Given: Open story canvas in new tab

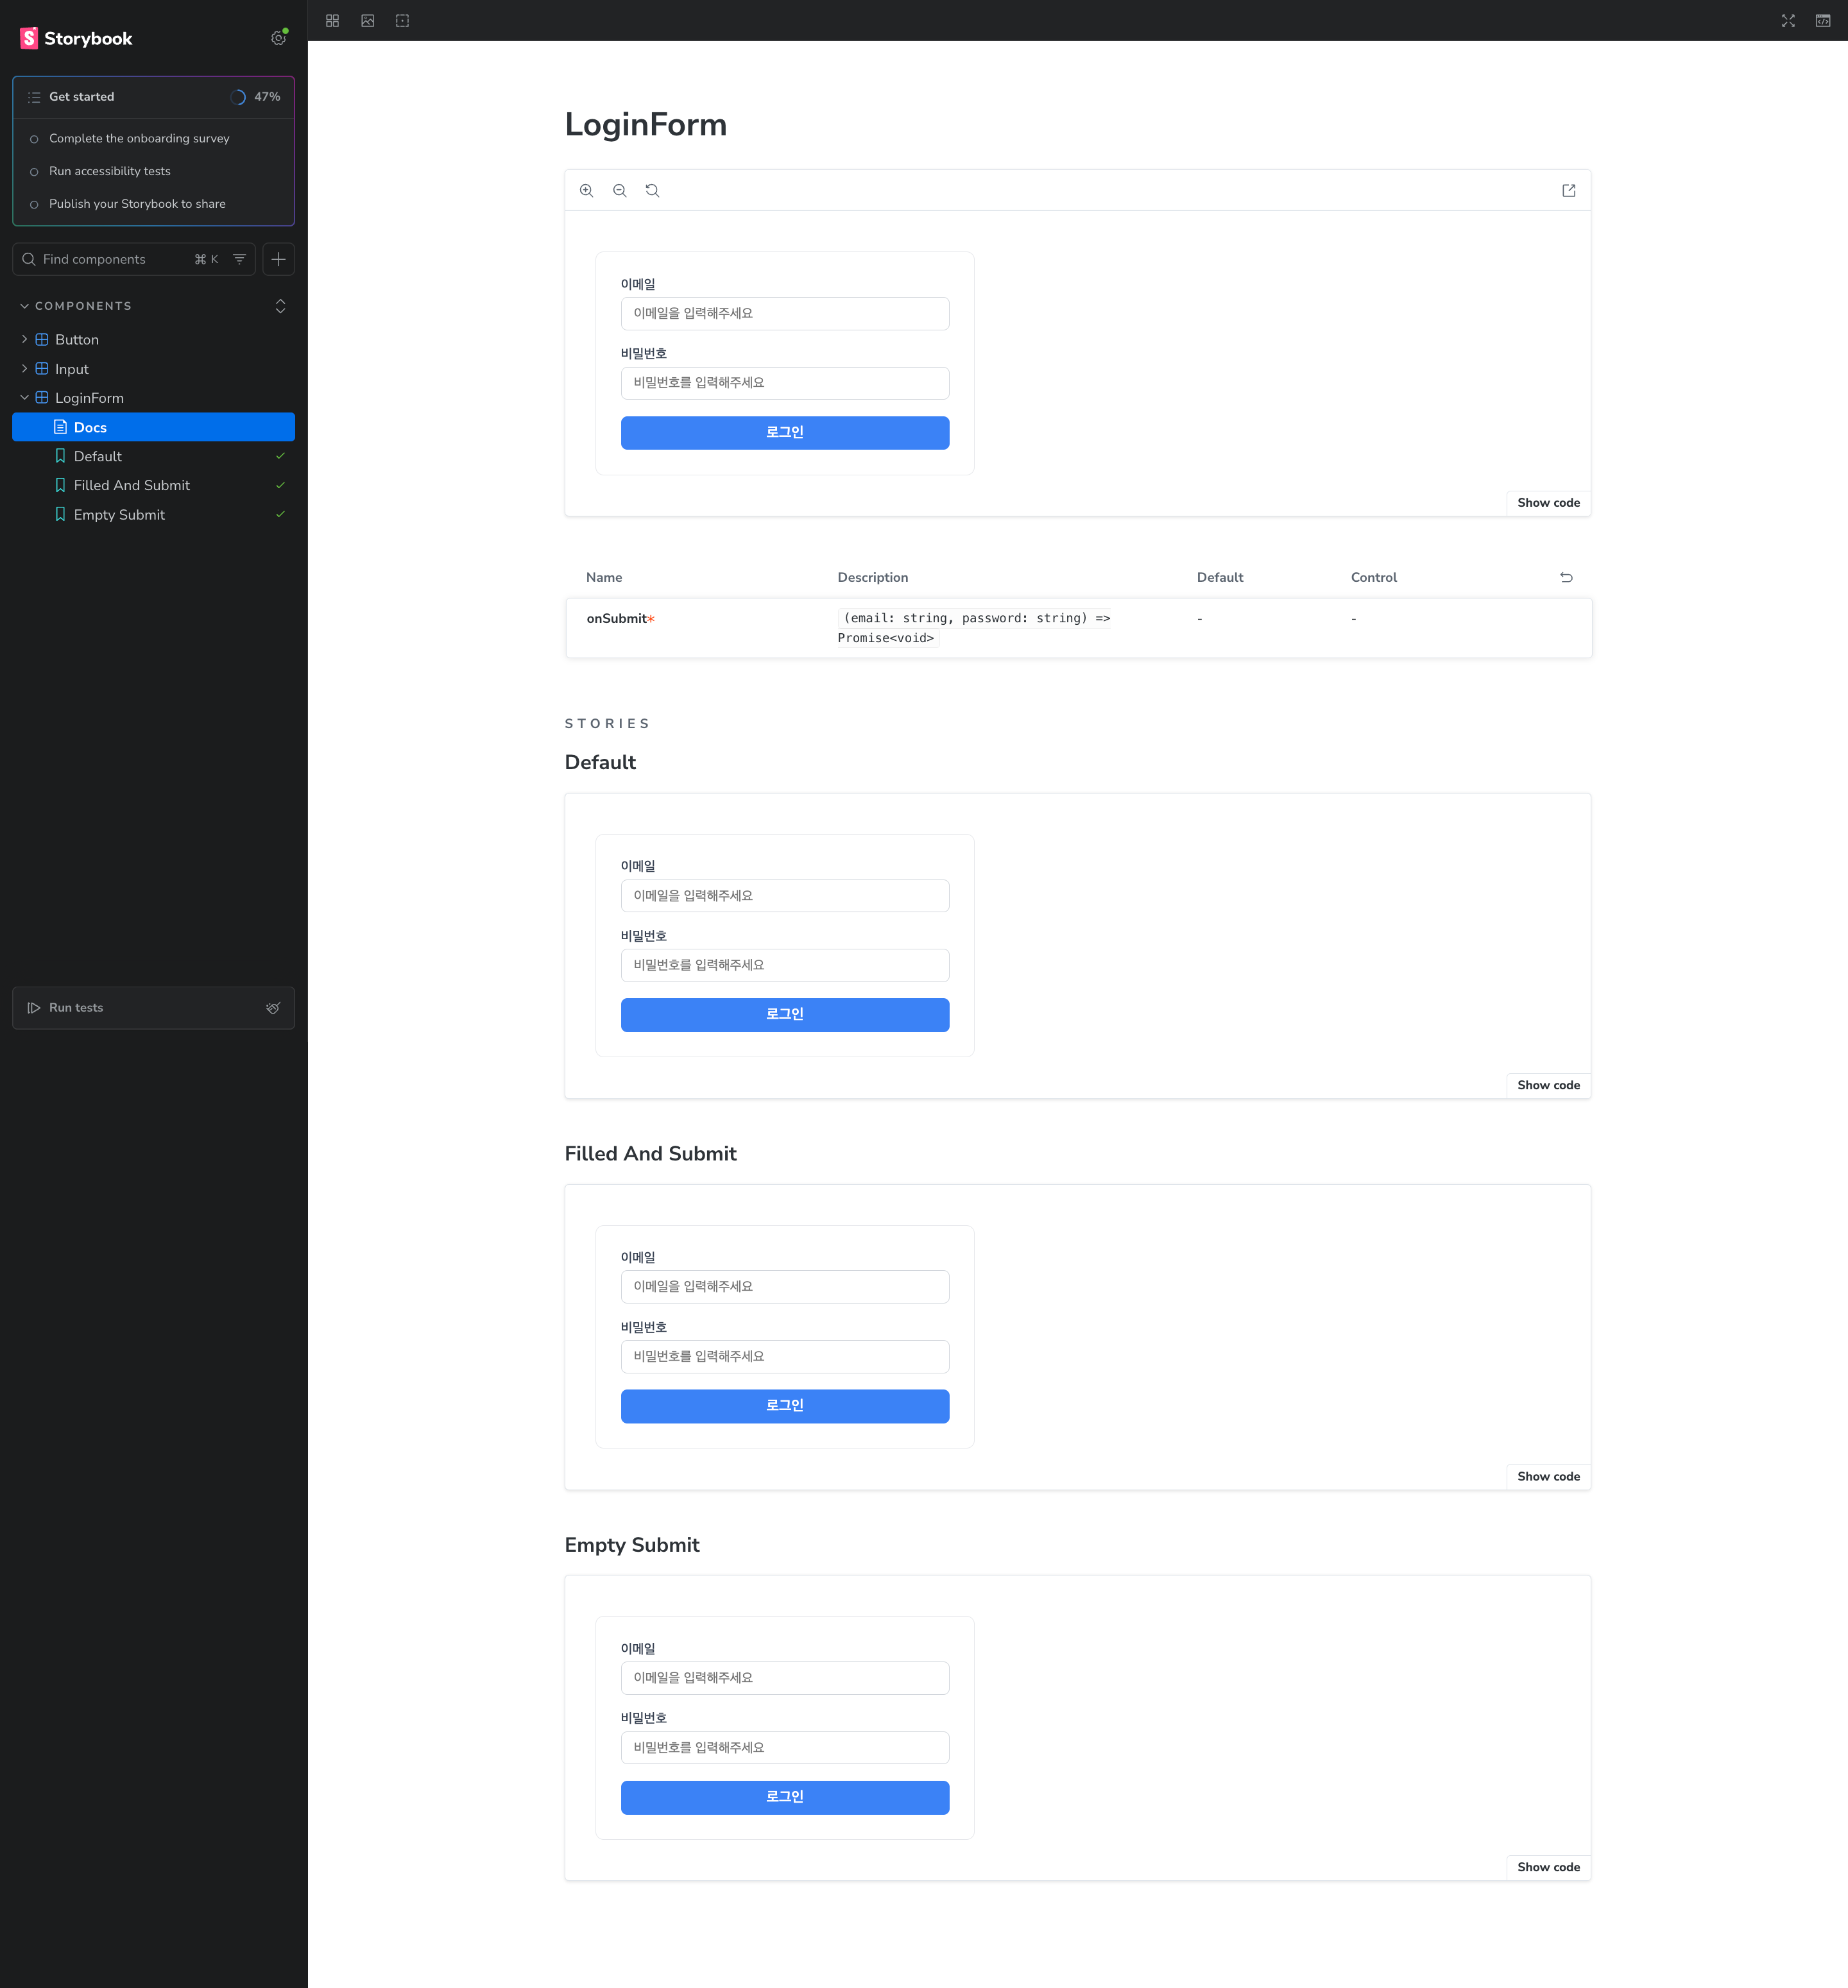Looking at the screenshot, I should 1568,190.
